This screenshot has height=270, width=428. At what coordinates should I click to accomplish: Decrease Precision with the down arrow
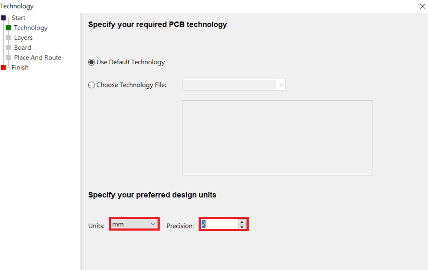pyautogui.click(x=242, y=227)
